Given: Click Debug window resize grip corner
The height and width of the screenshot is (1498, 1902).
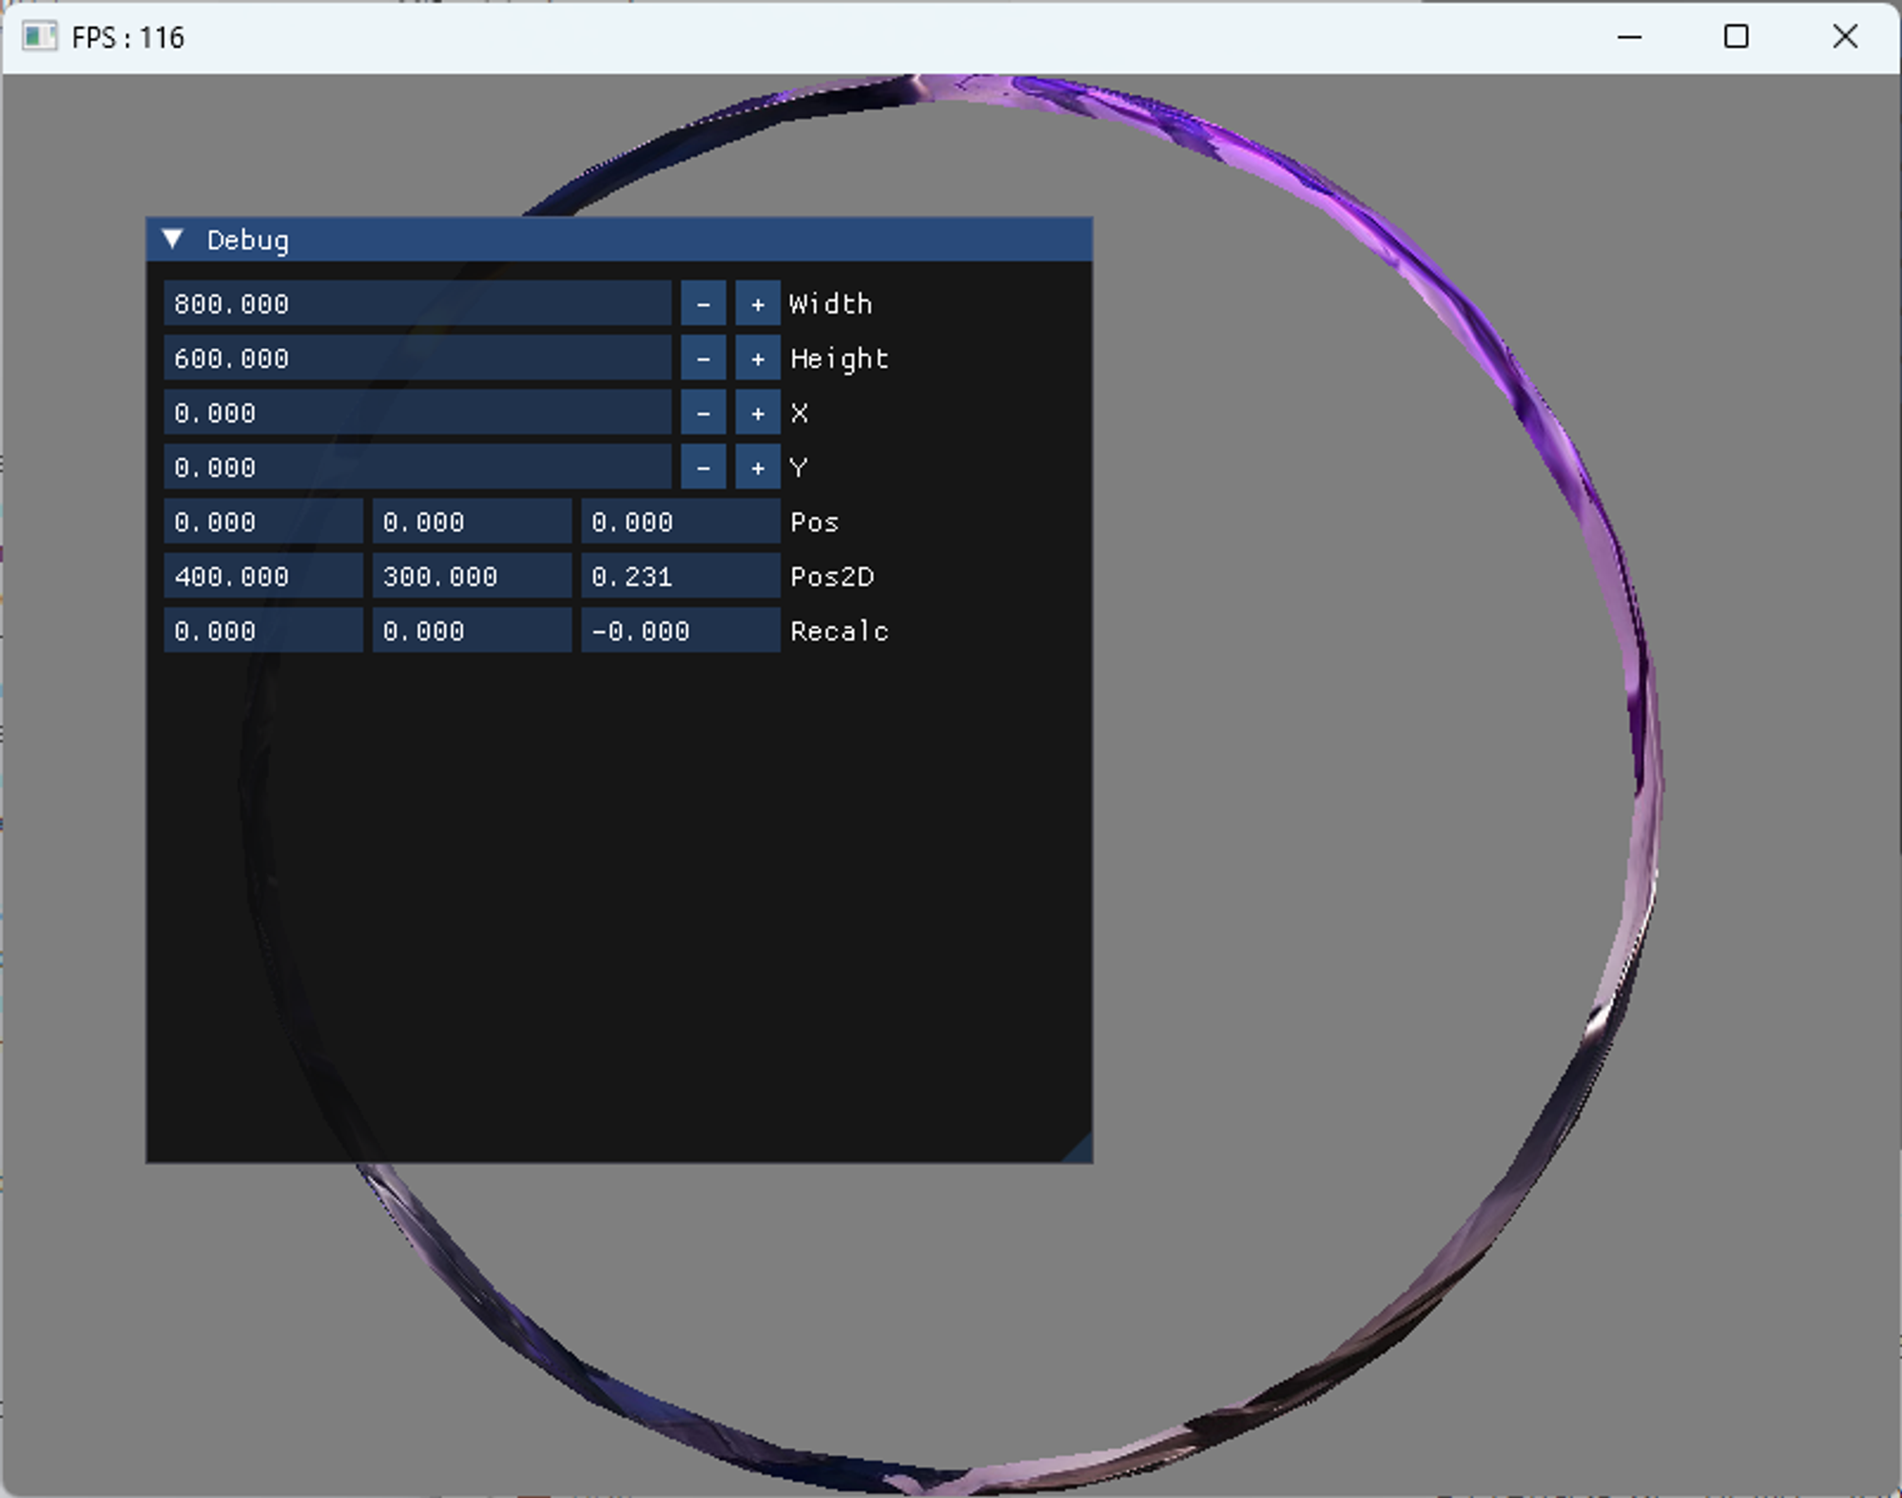Looking at the screenshot, I should pos(1080,1150).
